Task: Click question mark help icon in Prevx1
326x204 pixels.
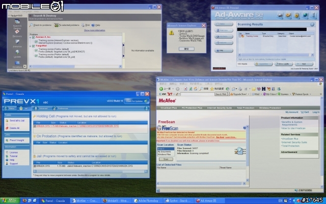Action: pyautogui.click(x=147, y=109)
